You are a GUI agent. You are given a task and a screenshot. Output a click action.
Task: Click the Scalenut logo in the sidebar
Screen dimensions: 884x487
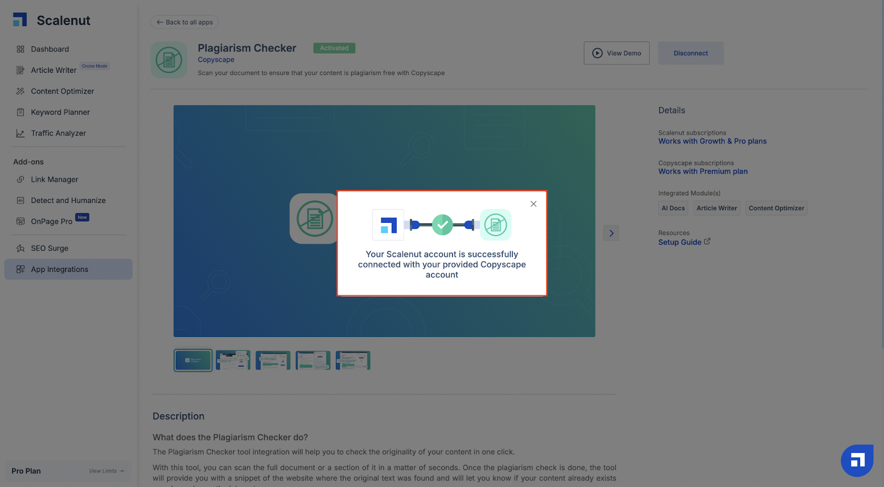click(51, 20)
